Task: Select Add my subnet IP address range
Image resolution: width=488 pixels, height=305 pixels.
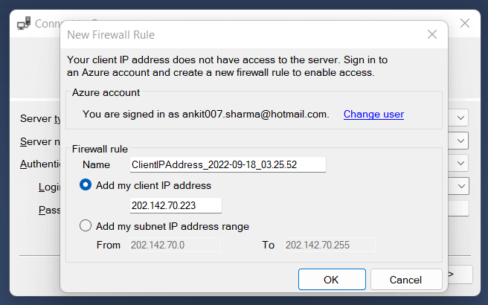Action: [86, 226]
